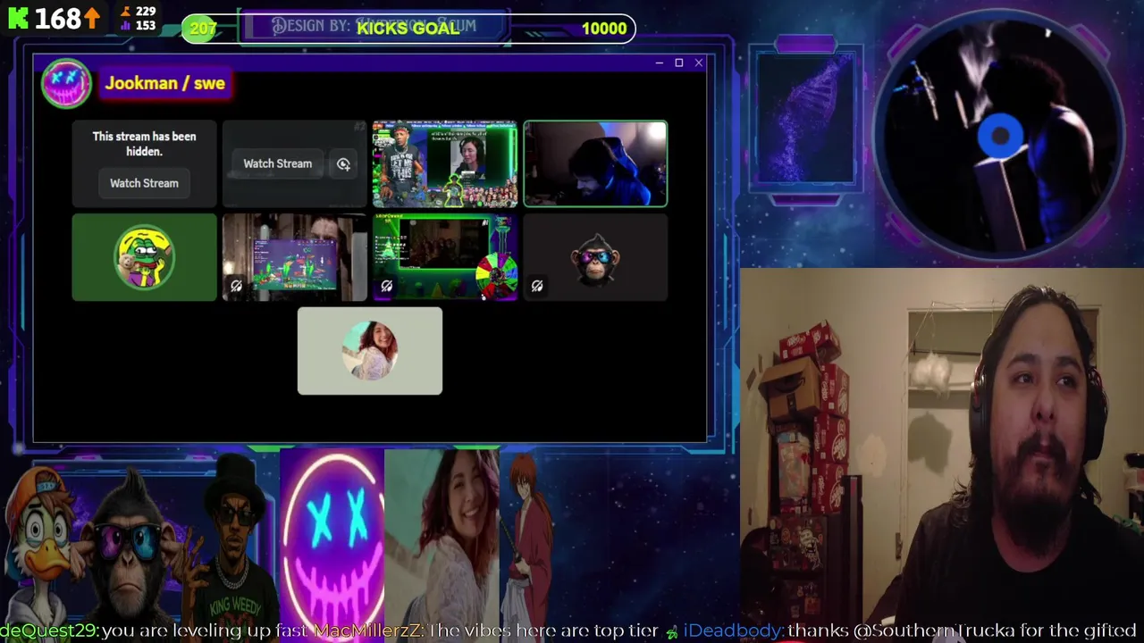Click the purple DNA helix panel

click(806, 117)
